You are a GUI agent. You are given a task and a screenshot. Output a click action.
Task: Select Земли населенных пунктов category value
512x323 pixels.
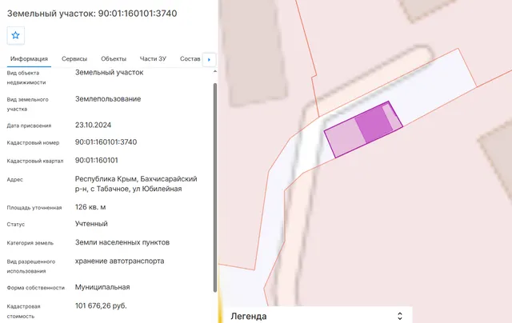click(x=122, y=242)
